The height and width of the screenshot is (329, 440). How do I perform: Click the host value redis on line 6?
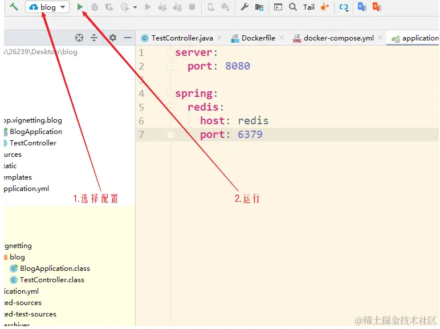click(253, 121)
